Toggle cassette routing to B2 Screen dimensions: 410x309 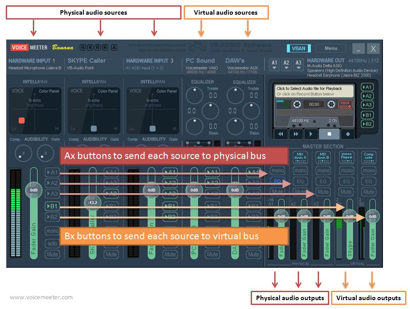click(x=367, y=124)
